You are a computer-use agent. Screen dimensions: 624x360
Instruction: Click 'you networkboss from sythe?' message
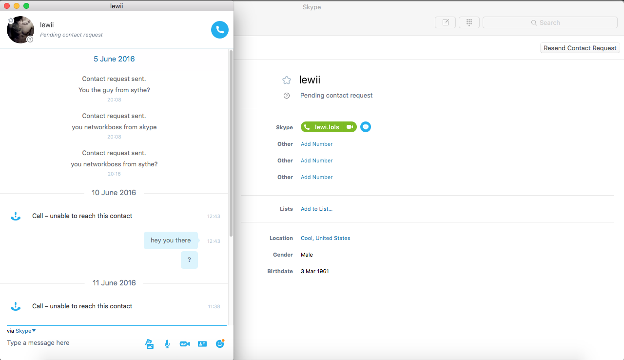[114, 164]
